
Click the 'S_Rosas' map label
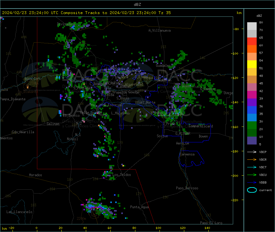click(123, 98)
